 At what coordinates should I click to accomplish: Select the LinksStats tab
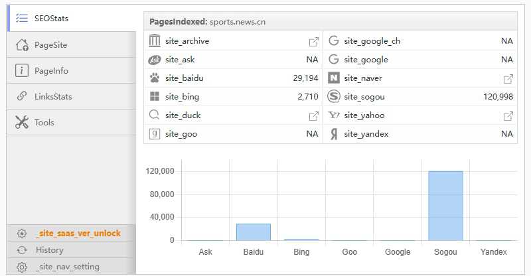click(72, 96)
